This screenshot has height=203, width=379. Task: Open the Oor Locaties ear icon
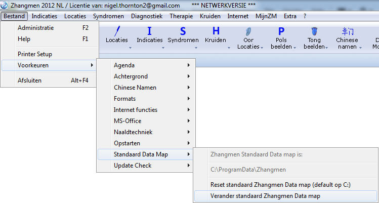pyautogui.click(x=248, y=31)
